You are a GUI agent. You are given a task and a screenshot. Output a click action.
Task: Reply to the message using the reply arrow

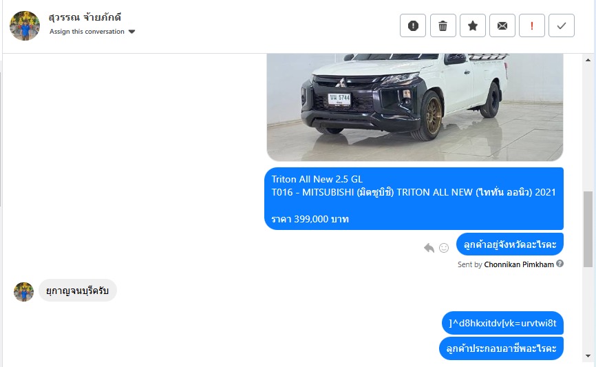pos(429,248)
